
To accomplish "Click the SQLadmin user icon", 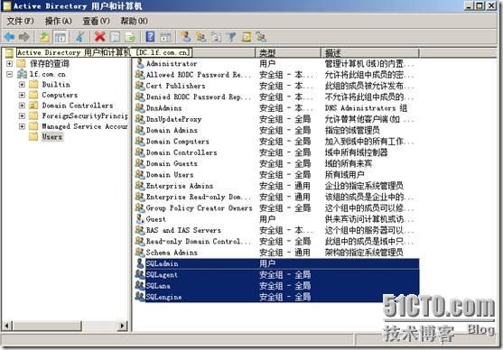I will pyautogui.click(x=140, y=263).
